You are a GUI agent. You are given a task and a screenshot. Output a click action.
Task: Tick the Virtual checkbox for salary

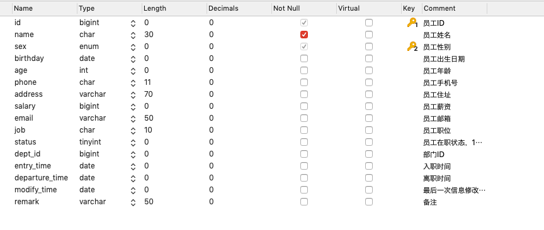click(369, 106)
